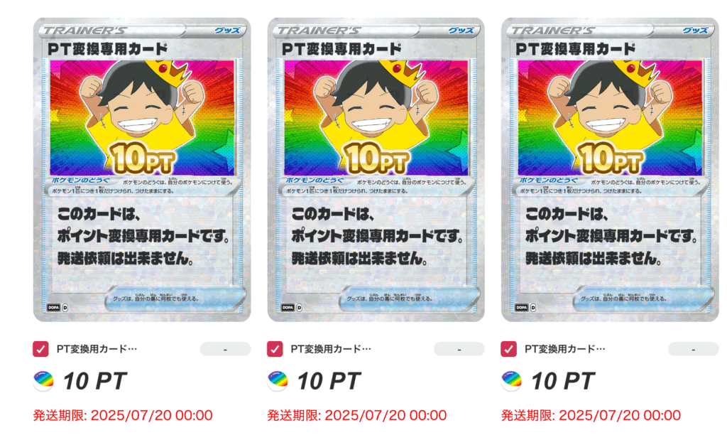Click the 10PT gold badge on the first card
The height and width of the screenshot is (440, 727).
pyautogui.click(x=142, y=159)
